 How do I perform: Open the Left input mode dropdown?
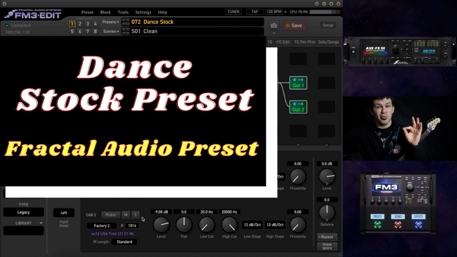[x=64, y=213]
